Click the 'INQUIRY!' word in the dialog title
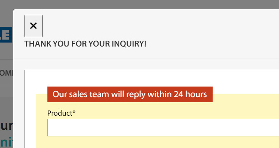 [129, 44]
